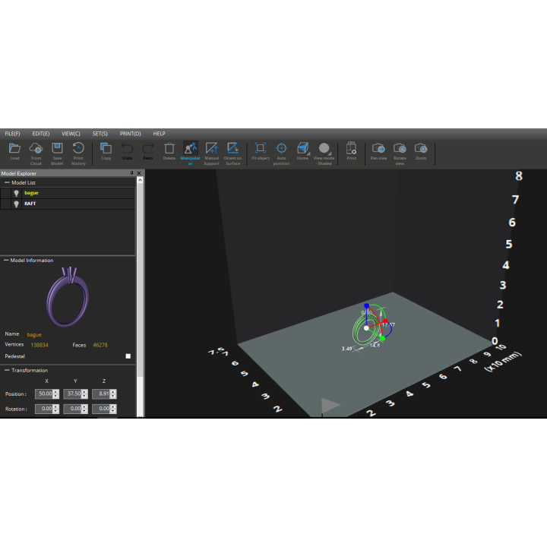Toggle visibility bulb for RAFT model
The width and height of the screenshot is (547, 547).
(16, 204)
